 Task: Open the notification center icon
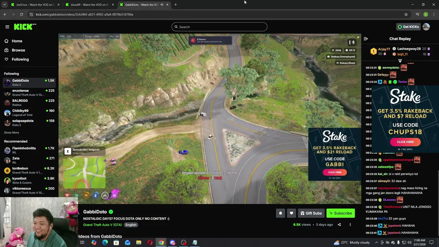tap(431, 243)
